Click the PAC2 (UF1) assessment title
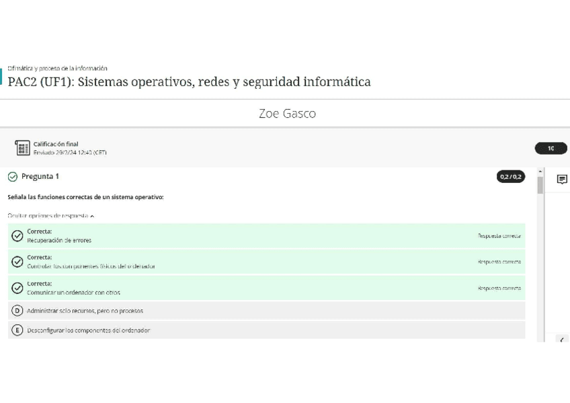570x403 pixels. click(189, 82)
